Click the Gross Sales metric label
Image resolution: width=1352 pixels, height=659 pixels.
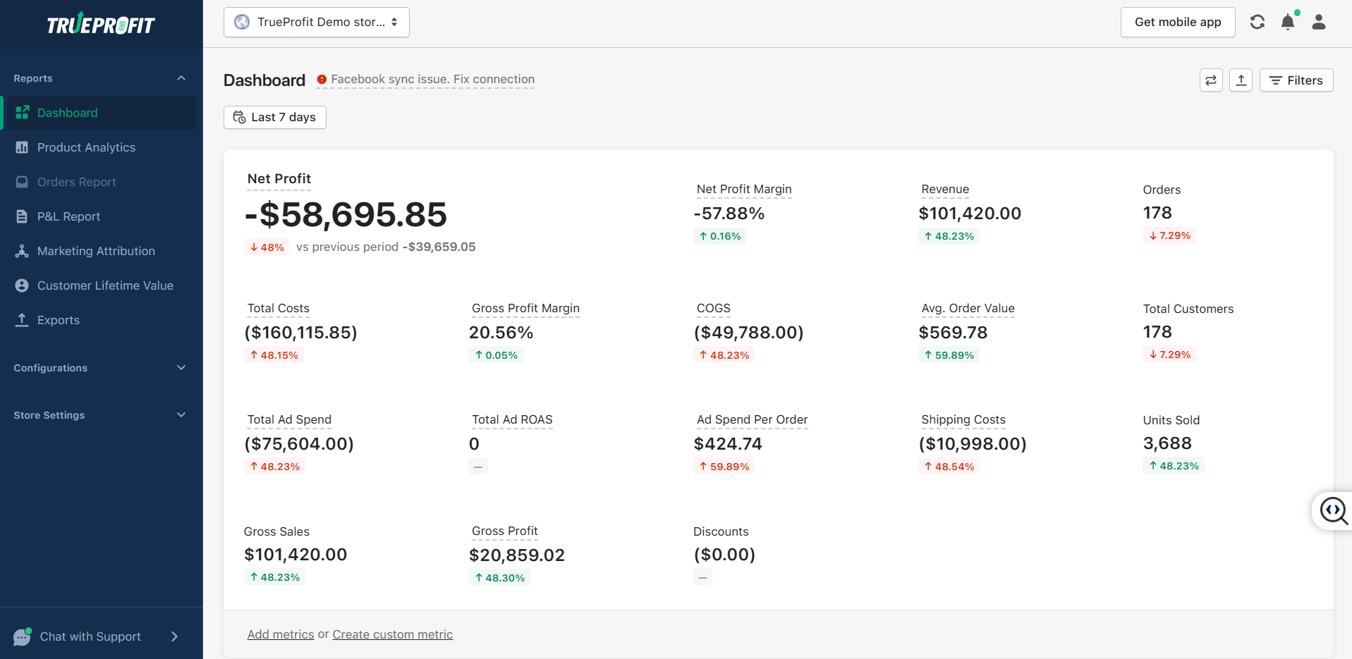tap(276, 531)
